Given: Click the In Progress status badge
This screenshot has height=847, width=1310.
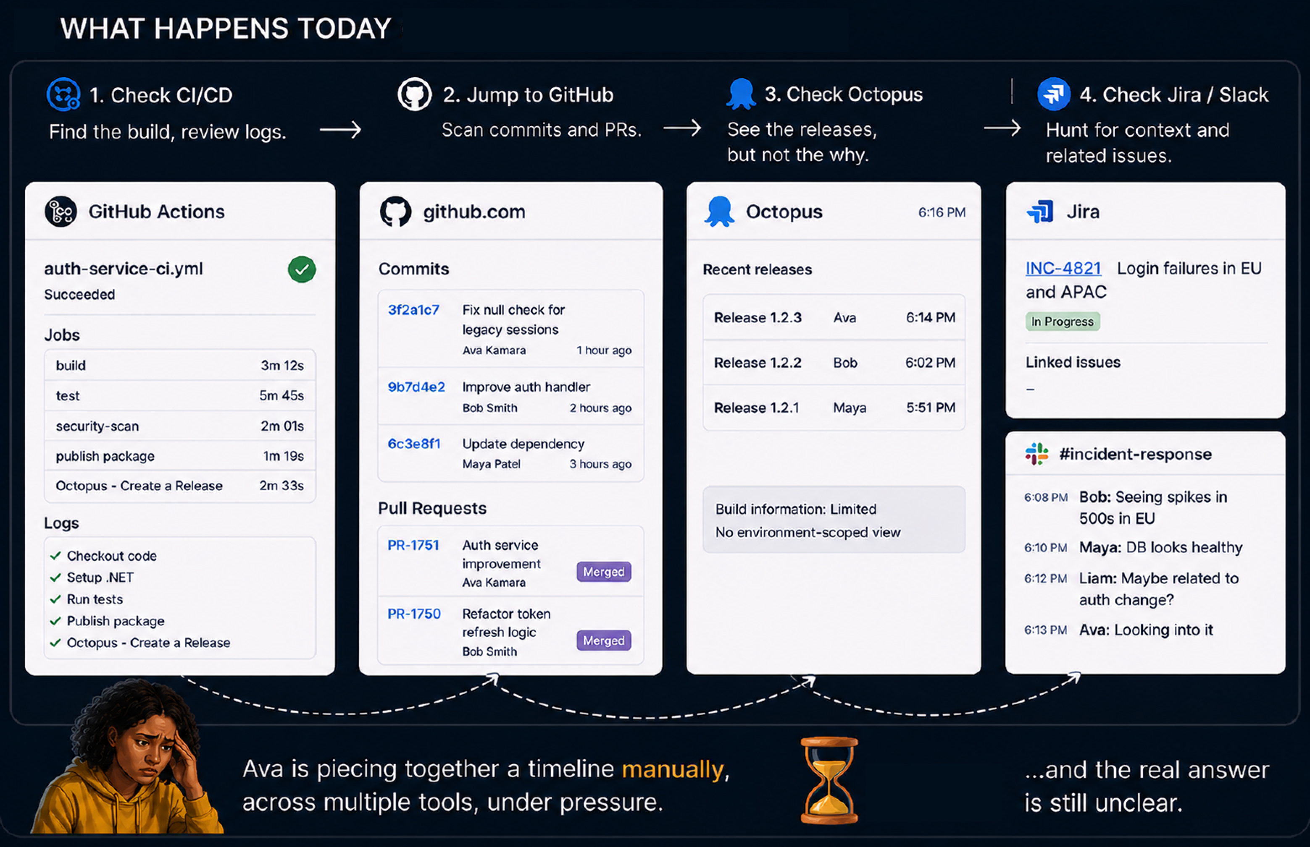Looking at the screenshot, I should 1062,322.
